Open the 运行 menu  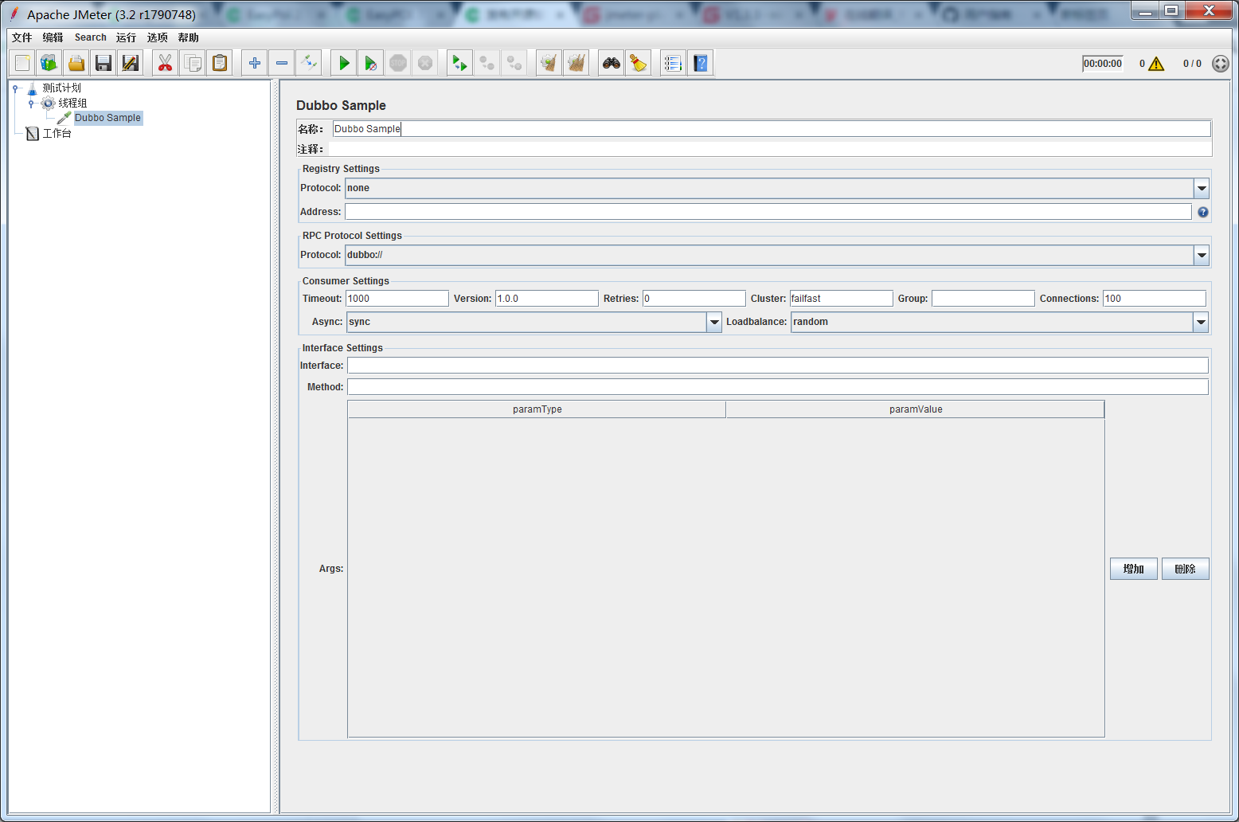126,37
